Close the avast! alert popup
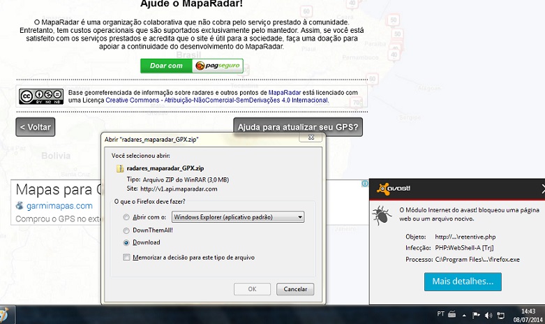Image resolution: width=545 pixels, height=324 pixels. pos(543,189)
